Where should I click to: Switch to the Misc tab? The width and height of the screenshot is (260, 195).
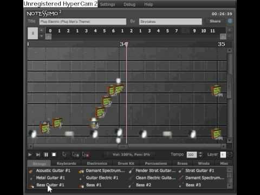(224, 164)
